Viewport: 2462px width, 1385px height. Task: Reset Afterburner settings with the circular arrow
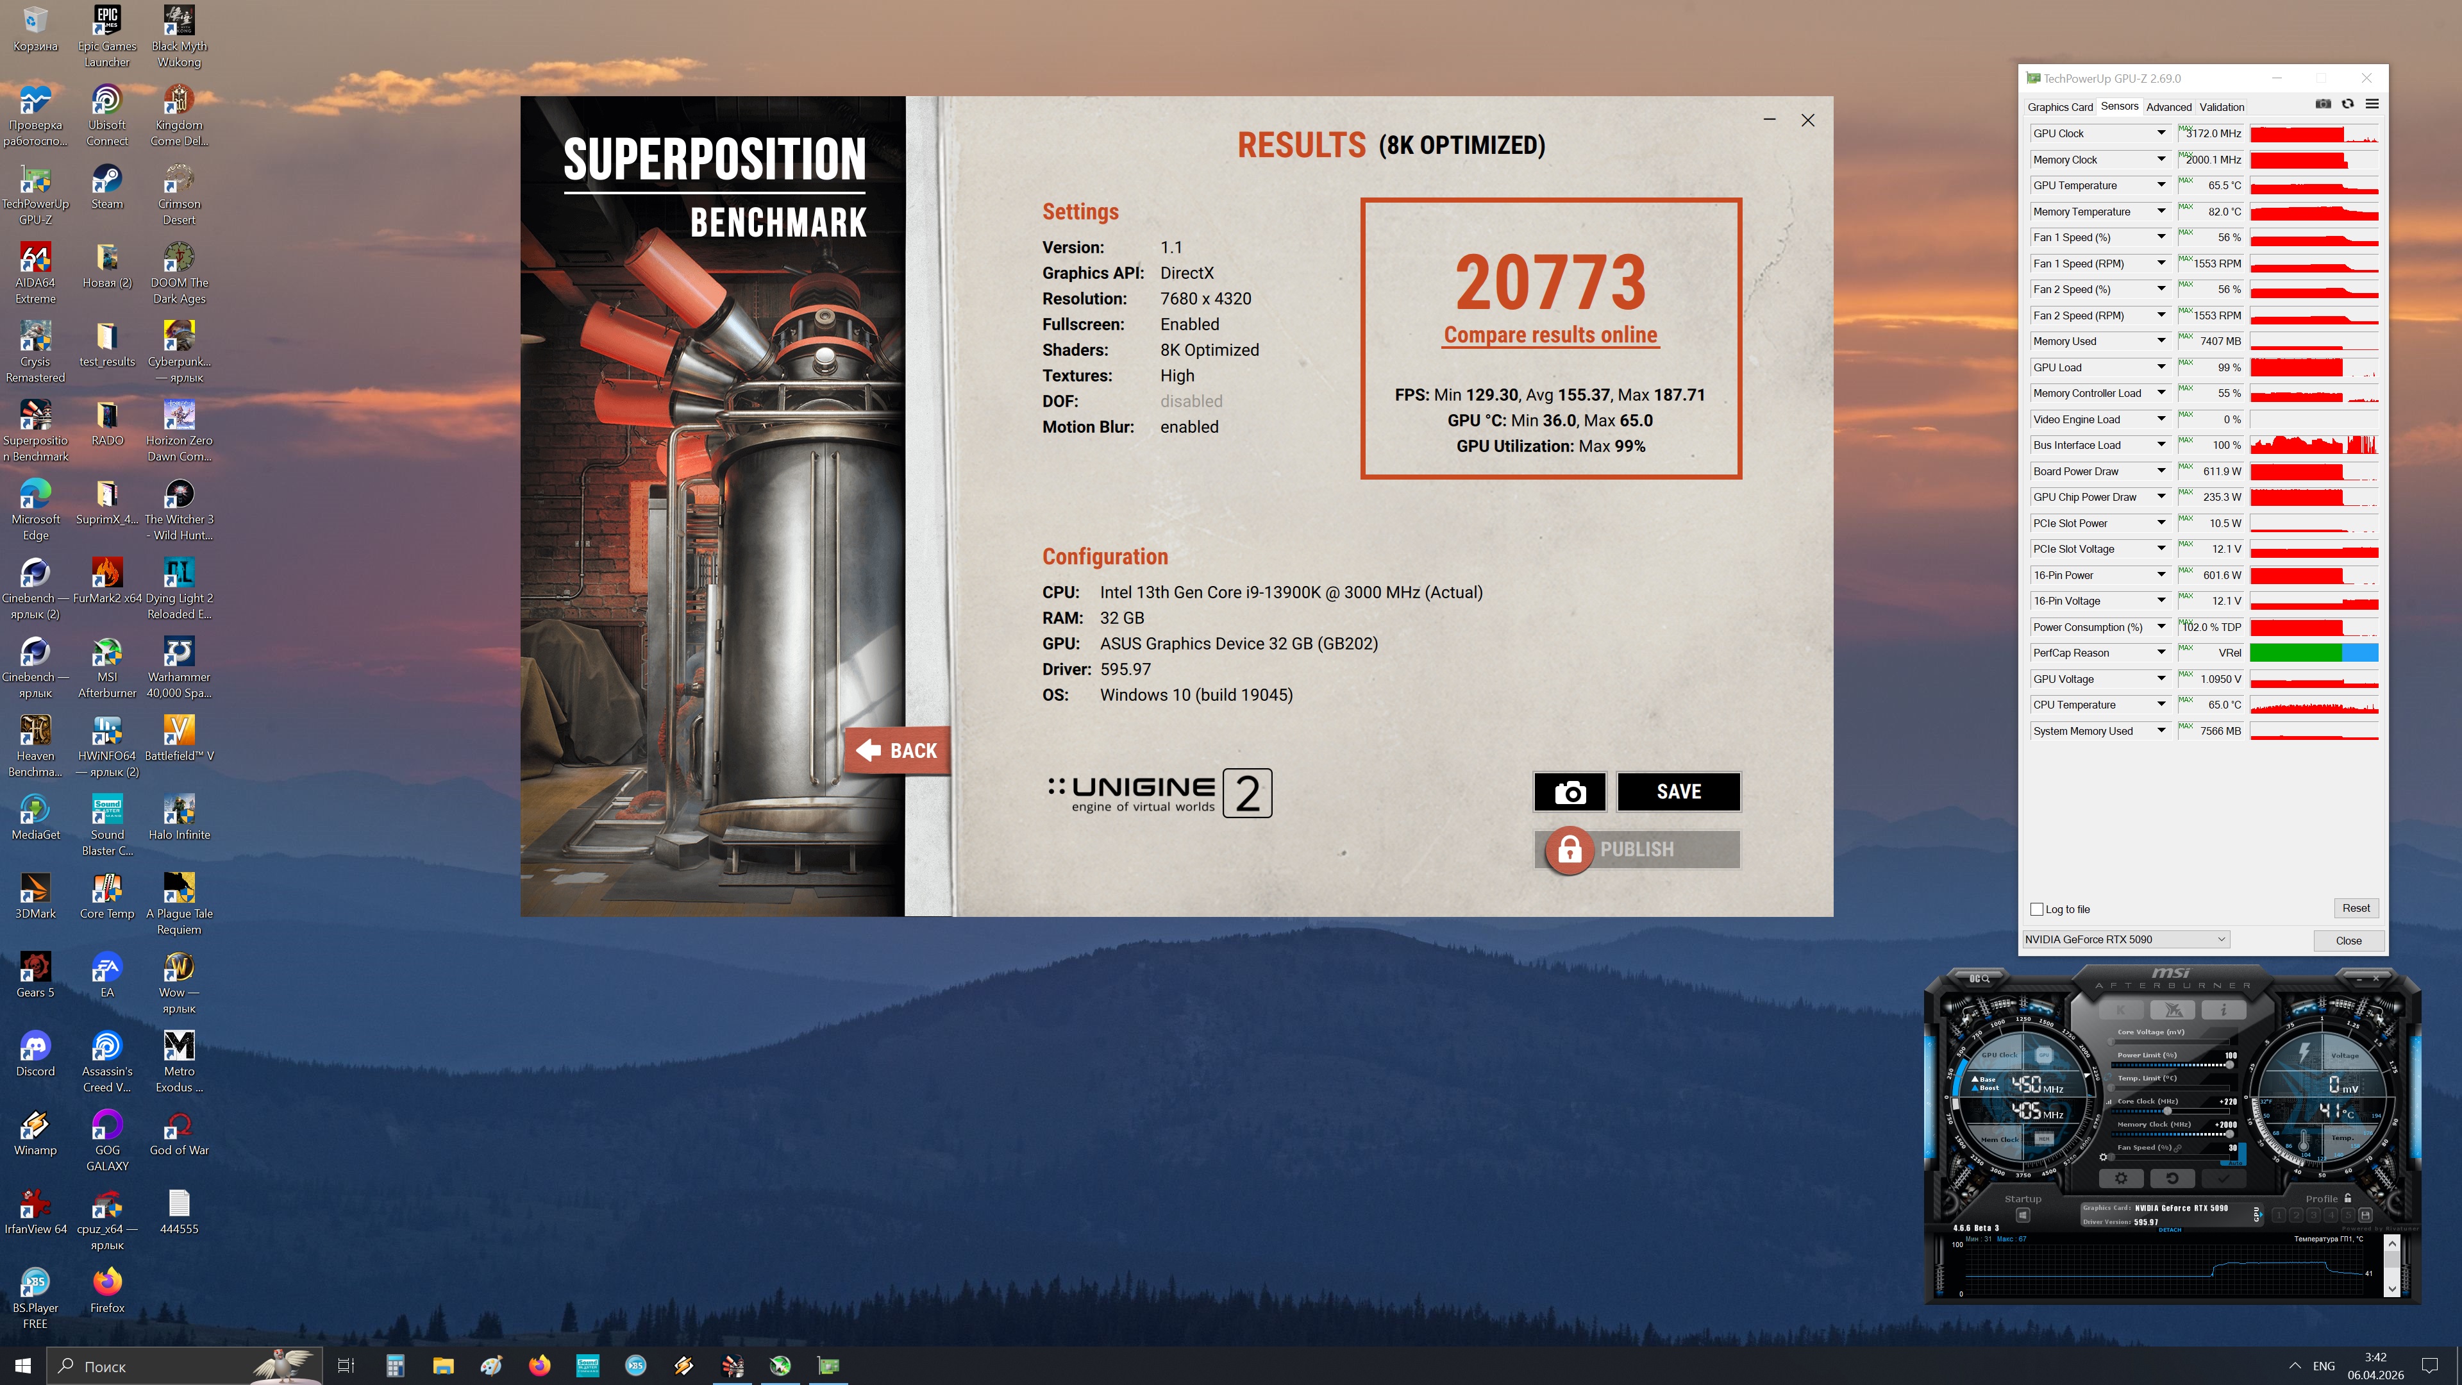tap(2172, 1179)
